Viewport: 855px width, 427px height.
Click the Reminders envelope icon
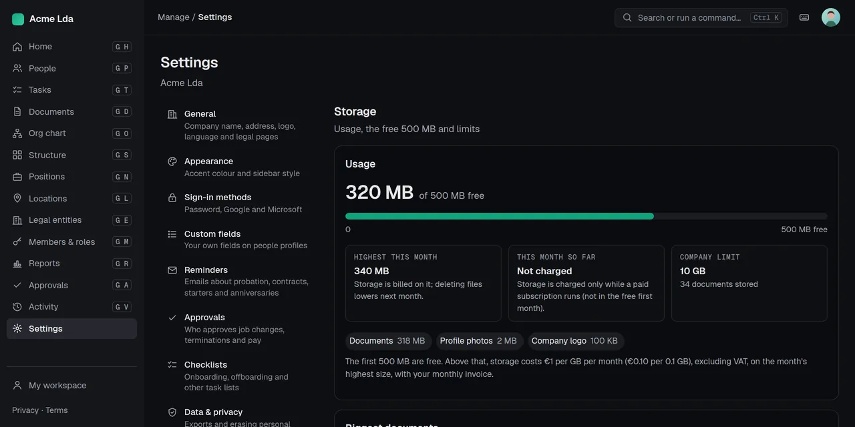coord(172,270)
